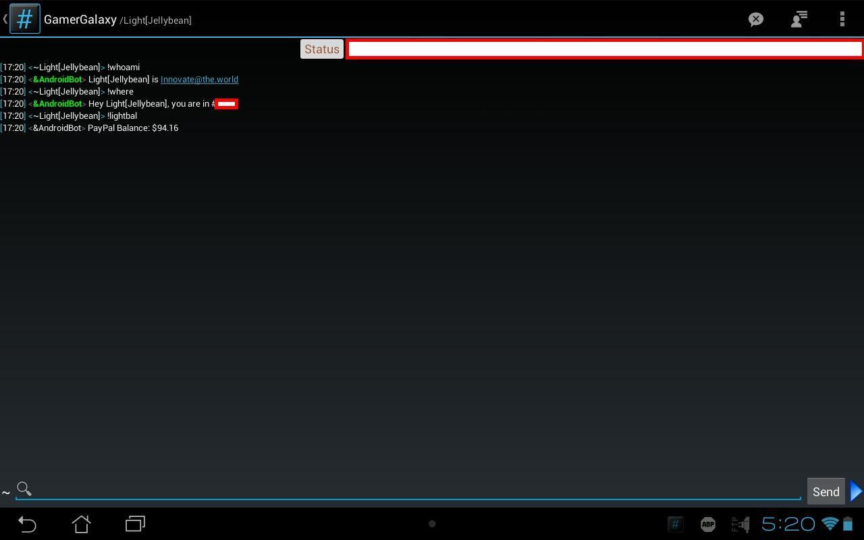This screenshot has width=864, height=540.
Task: Tap the redacted channel link after "you are in"
Action: click(x=226, y=104)
